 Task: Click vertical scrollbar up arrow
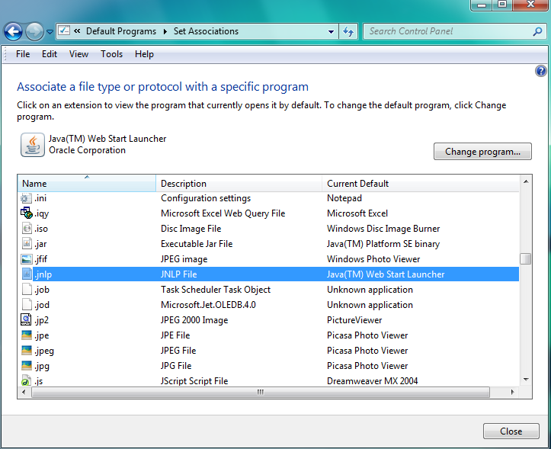[x=526, y=181]
